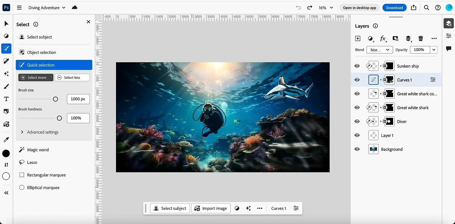Open the share export icon
Screen dimensions: 455x224
click(x=413, y=7)
